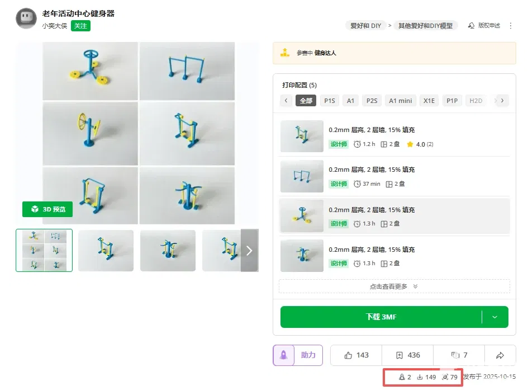Select the P1S printer tab

pyautogui.click(x=330, y=101)
